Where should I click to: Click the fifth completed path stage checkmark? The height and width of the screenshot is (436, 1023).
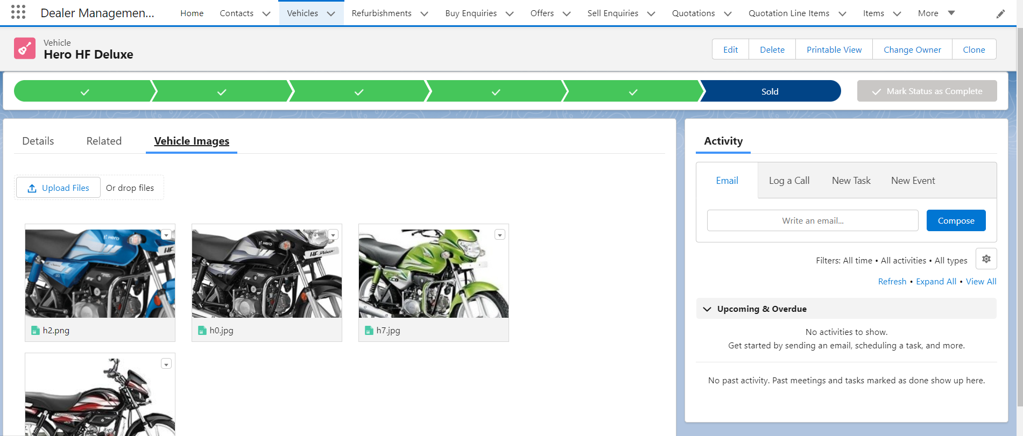point(633,91)
